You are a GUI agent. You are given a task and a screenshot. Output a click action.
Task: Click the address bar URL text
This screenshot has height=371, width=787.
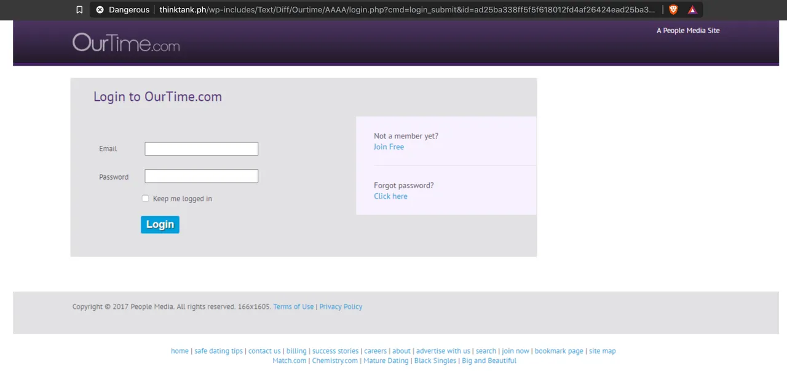[x=407, y=10]
